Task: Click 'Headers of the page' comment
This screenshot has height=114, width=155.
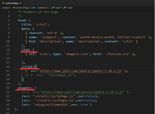Action: 41,12
